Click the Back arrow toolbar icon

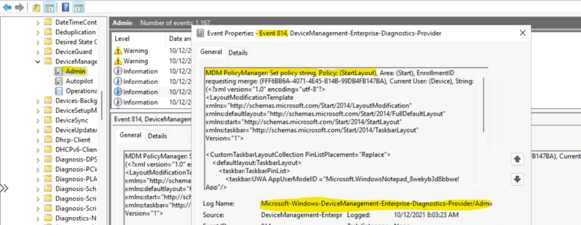pyautogui.click(x=7, y=7)
